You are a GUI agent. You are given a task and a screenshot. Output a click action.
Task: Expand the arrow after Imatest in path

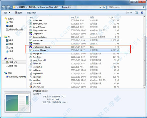(71, 7)
